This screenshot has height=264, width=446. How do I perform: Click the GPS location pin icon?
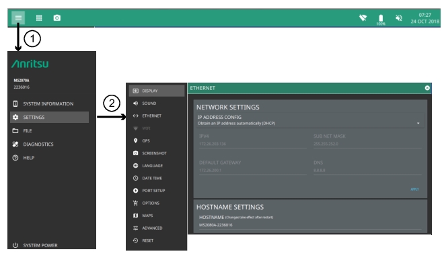point(136,140)
